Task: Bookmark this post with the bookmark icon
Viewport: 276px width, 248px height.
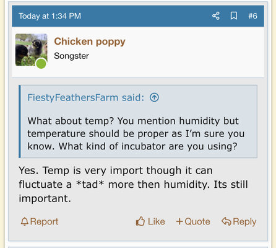Action: (x=234, y=16)
